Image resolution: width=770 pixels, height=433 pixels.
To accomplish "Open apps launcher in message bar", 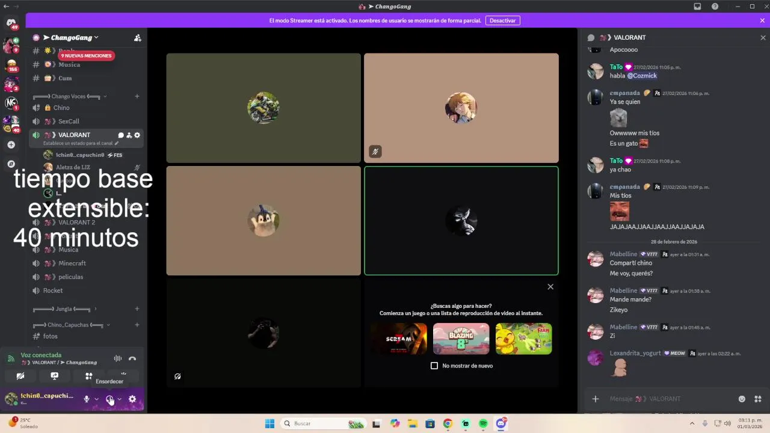I will pyautogui.click(x=758, y=399).
